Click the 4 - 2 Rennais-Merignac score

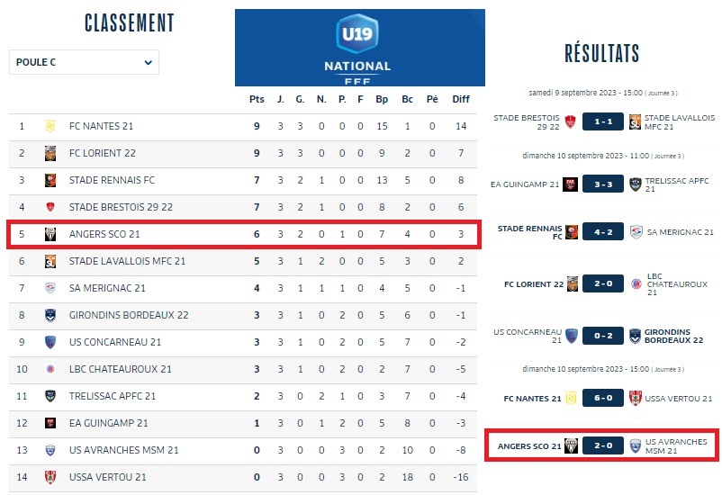click(603, 231)
